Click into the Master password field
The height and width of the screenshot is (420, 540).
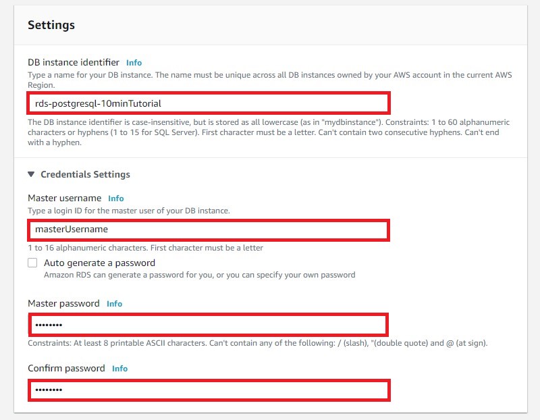tap(208, 325)
